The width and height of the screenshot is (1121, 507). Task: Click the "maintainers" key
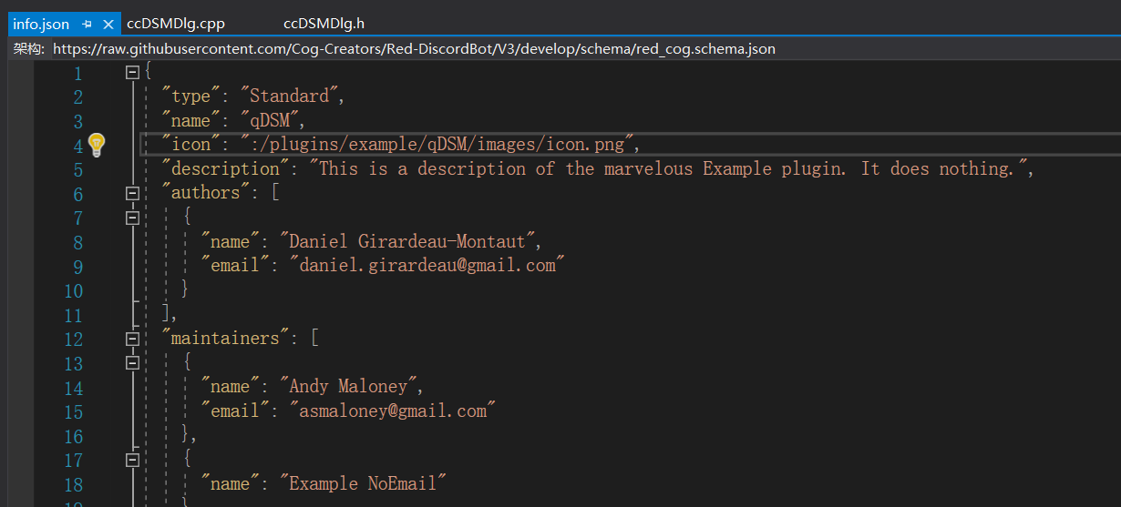point(225,338)
